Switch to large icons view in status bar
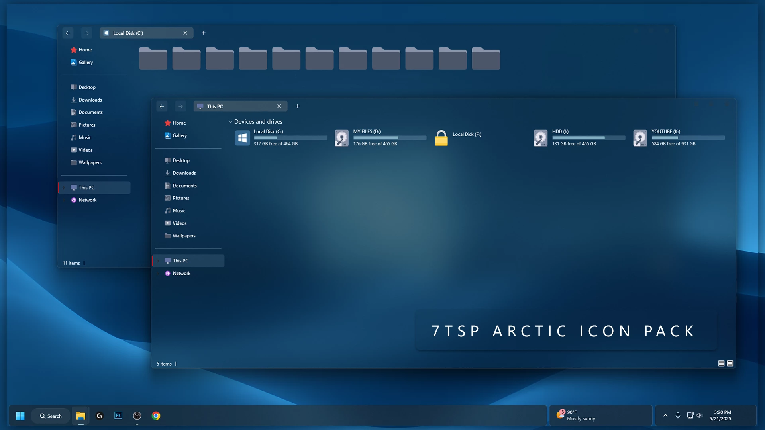 click(x=730, y=363)
